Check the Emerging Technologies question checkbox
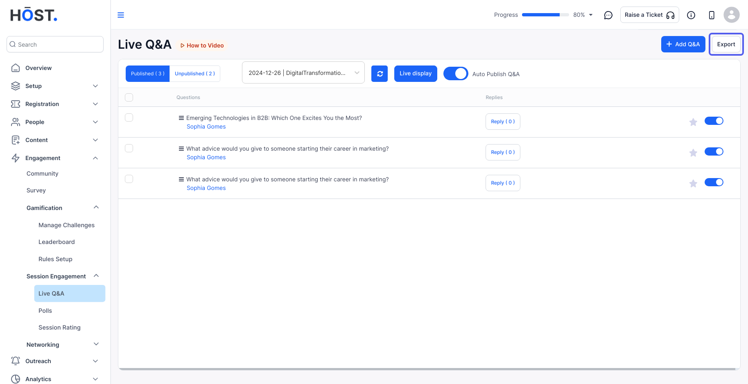This screenshot has width=748, height=384. click(129, 117)
